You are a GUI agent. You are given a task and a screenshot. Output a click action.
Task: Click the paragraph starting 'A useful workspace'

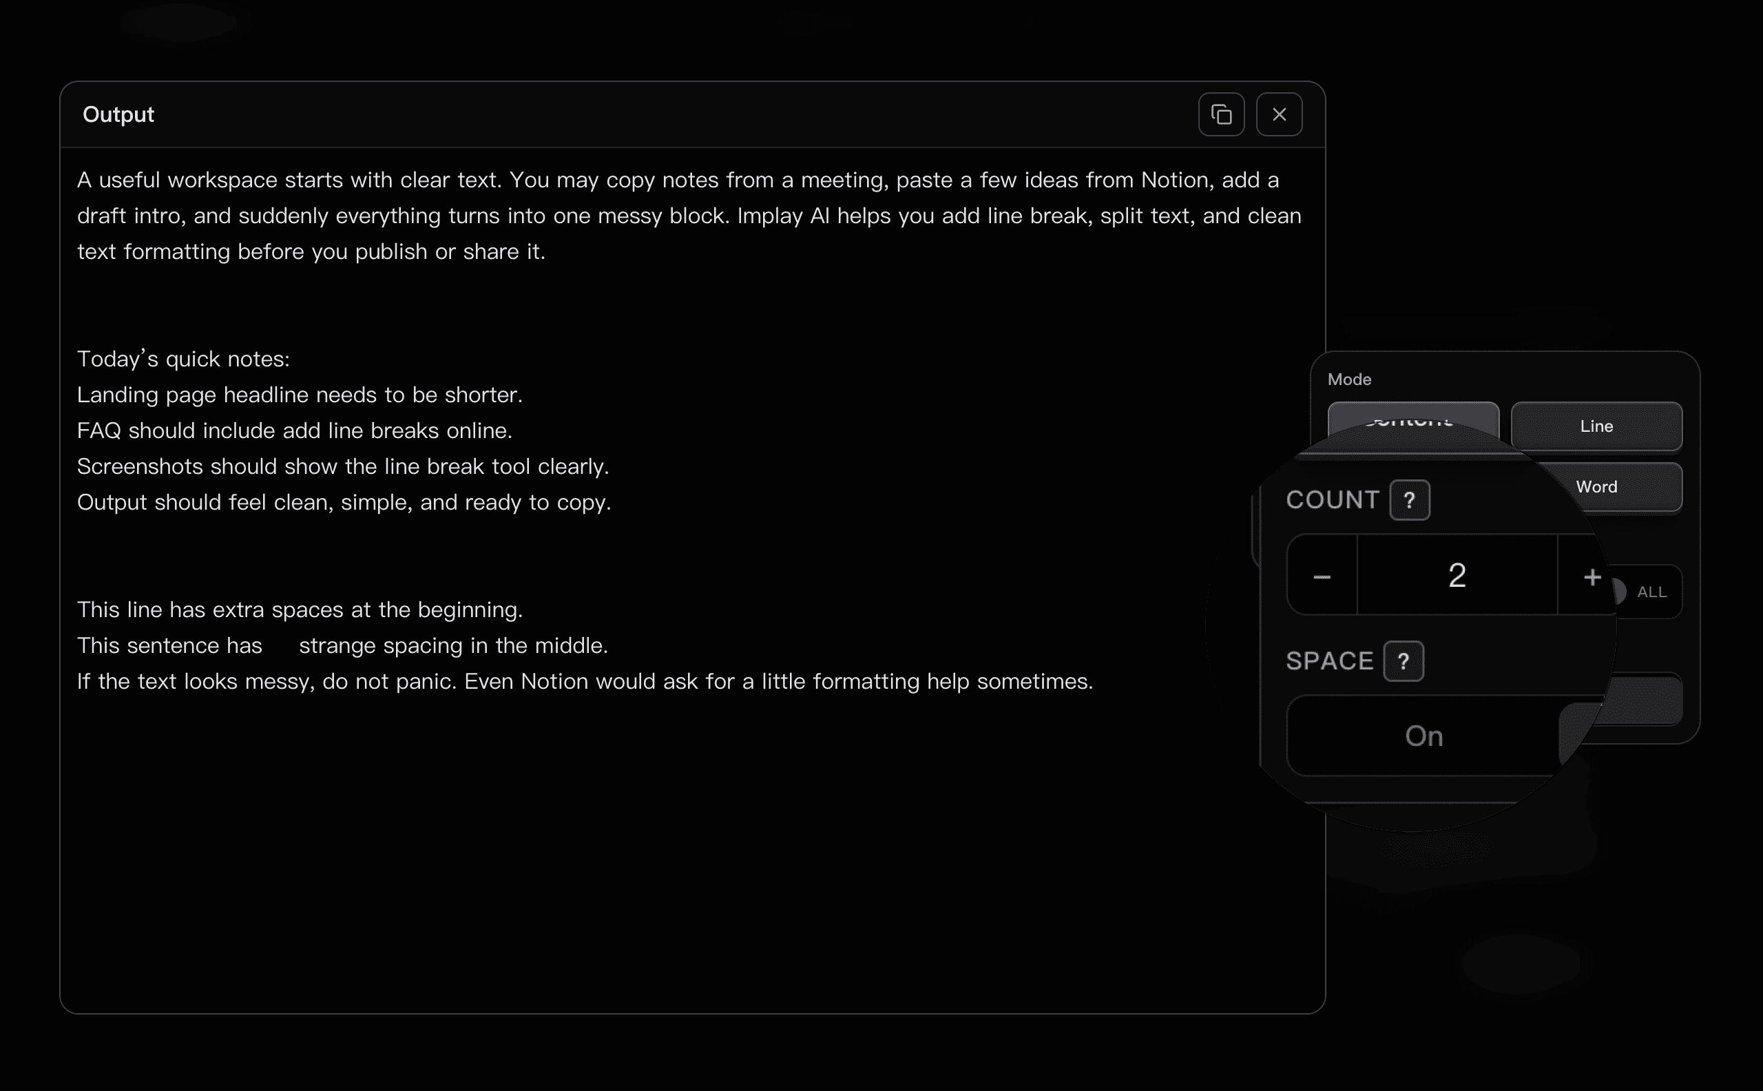click(689, 216)
